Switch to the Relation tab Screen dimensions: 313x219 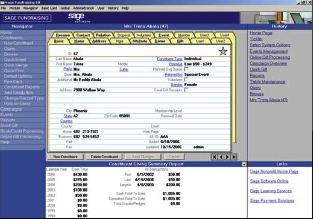pyautogui.click(x=103, y=35)
